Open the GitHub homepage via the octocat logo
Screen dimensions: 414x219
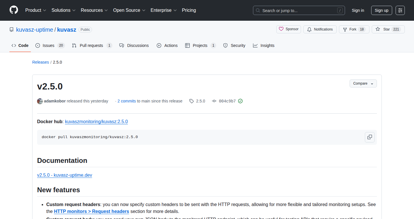coord(14,10)
